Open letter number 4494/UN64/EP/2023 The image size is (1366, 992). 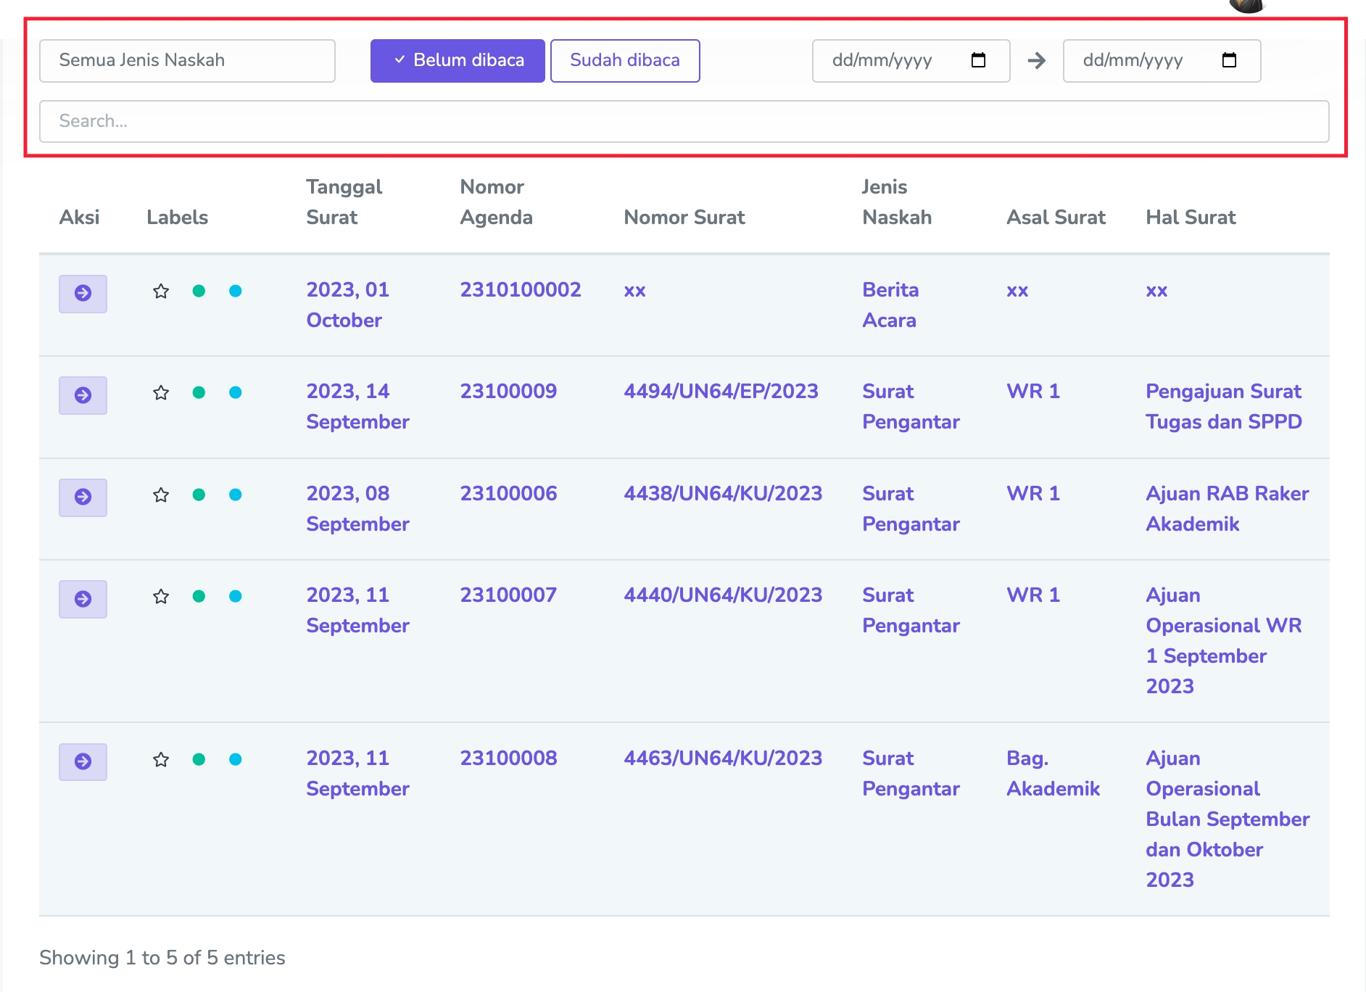[x=721, y=392]
